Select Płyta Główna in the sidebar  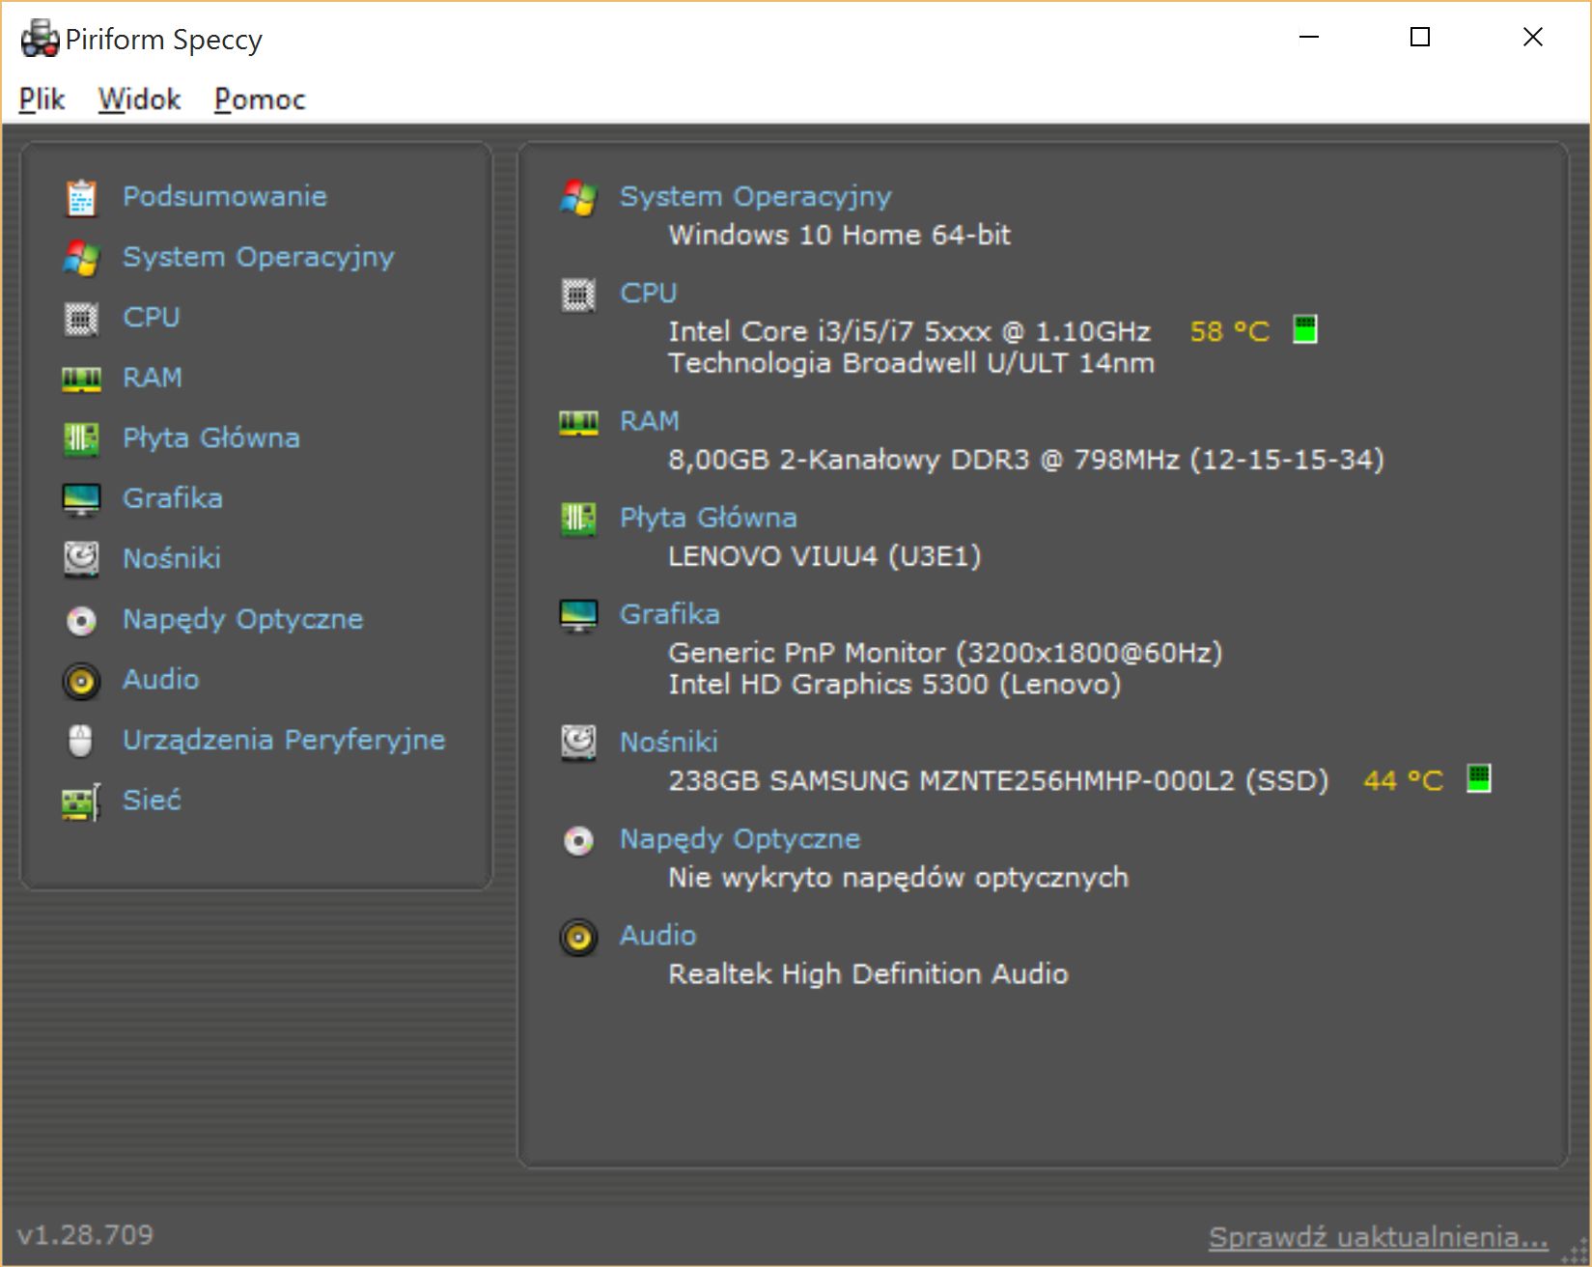pyautogui.click(x=210, y=437)
